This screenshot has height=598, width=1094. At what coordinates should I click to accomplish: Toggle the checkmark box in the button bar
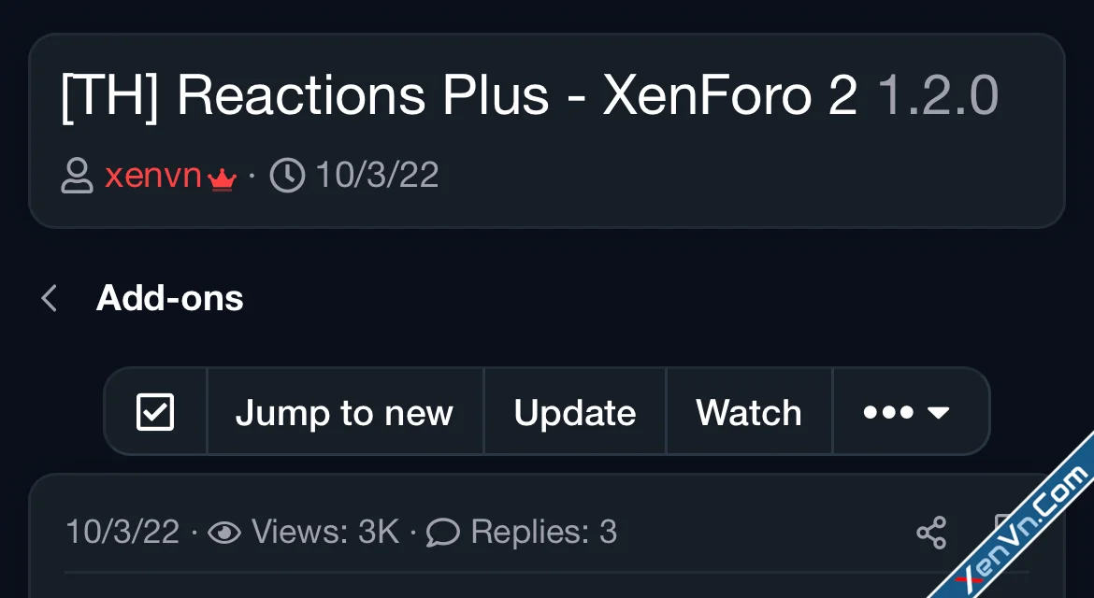(x=155, y=412)
